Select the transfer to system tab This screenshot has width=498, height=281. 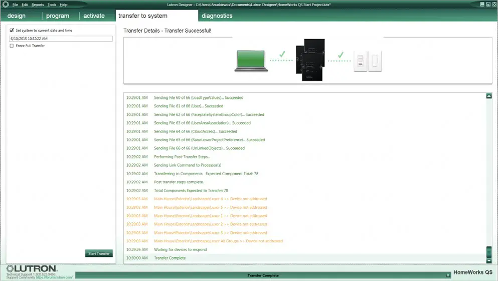[x=157, y=16]
